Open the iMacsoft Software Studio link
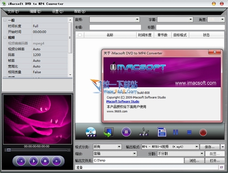228x173 pixels. [123, 101]
